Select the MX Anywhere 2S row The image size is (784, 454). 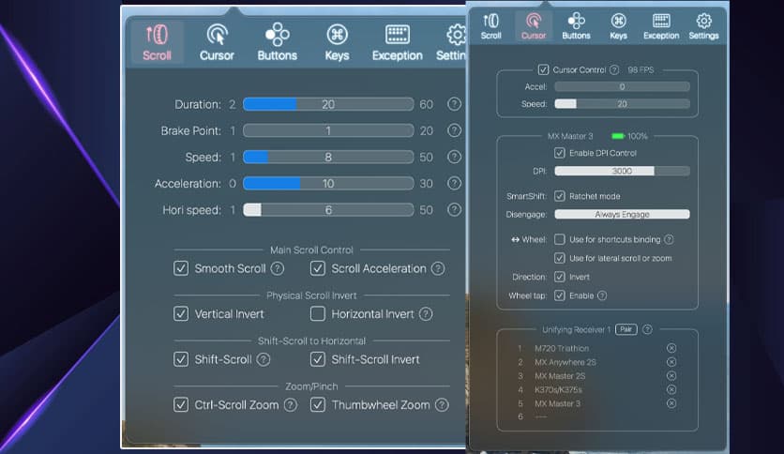597,362
